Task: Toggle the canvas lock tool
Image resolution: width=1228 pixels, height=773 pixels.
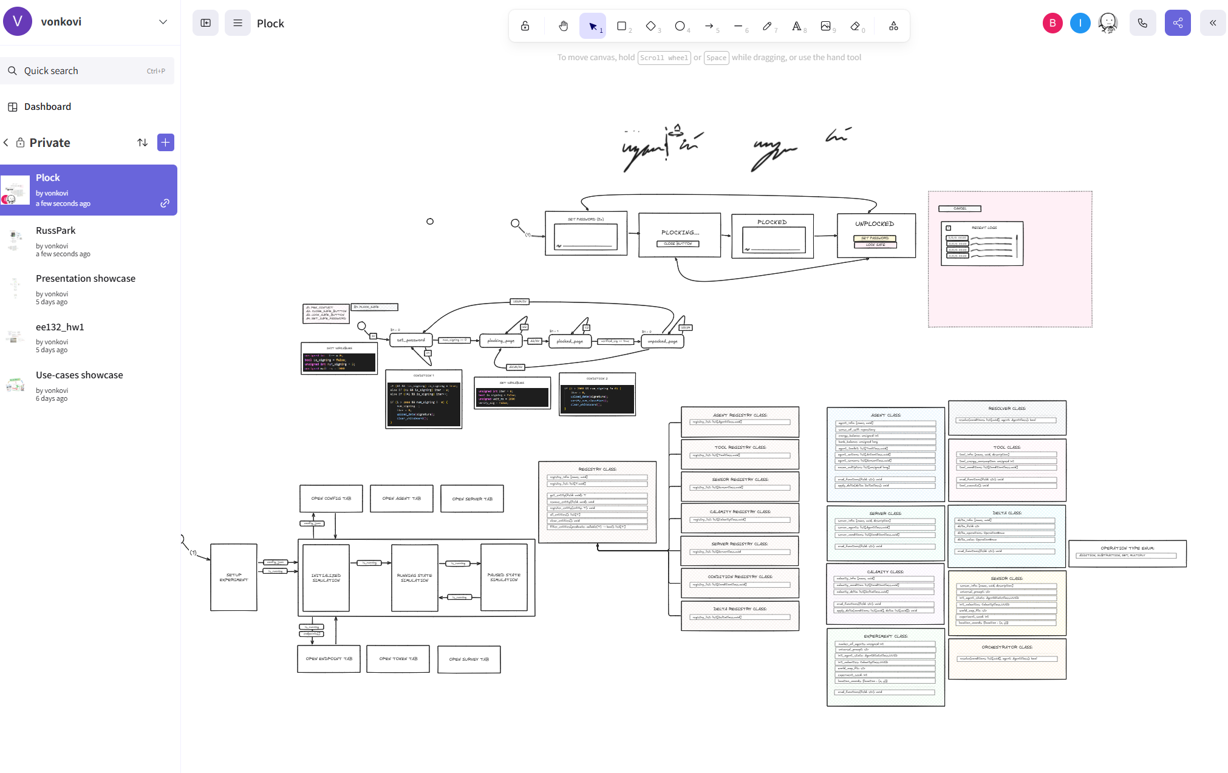Action: (x=525, y=26)
